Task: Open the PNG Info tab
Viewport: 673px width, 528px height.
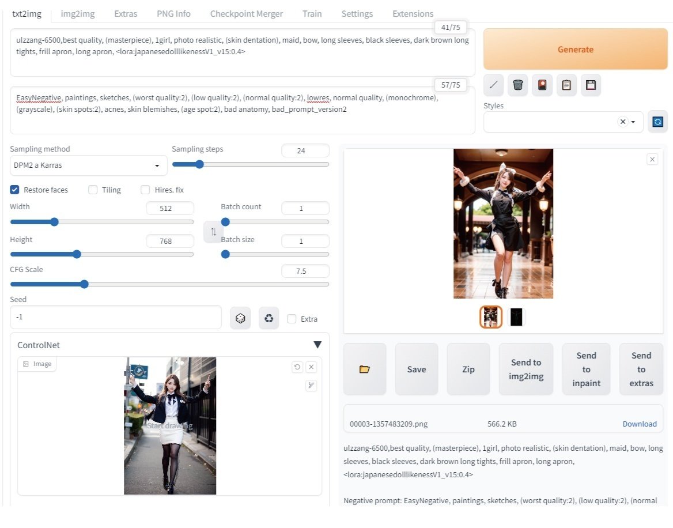Action: (x=173, y=14)
